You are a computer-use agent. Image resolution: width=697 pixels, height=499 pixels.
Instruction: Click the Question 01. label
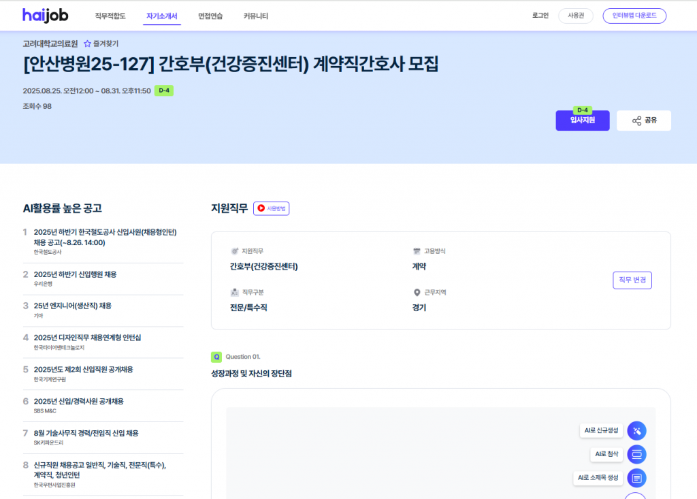[x=243, y=357]
